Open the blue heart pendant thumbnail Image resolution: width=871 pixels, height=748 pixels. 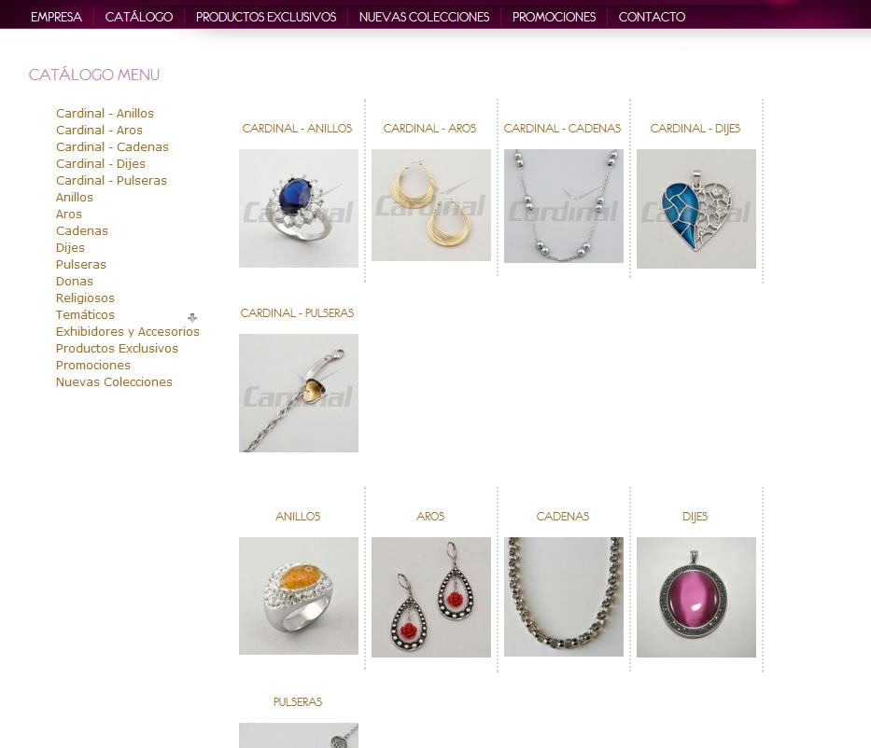coord(696,209)
